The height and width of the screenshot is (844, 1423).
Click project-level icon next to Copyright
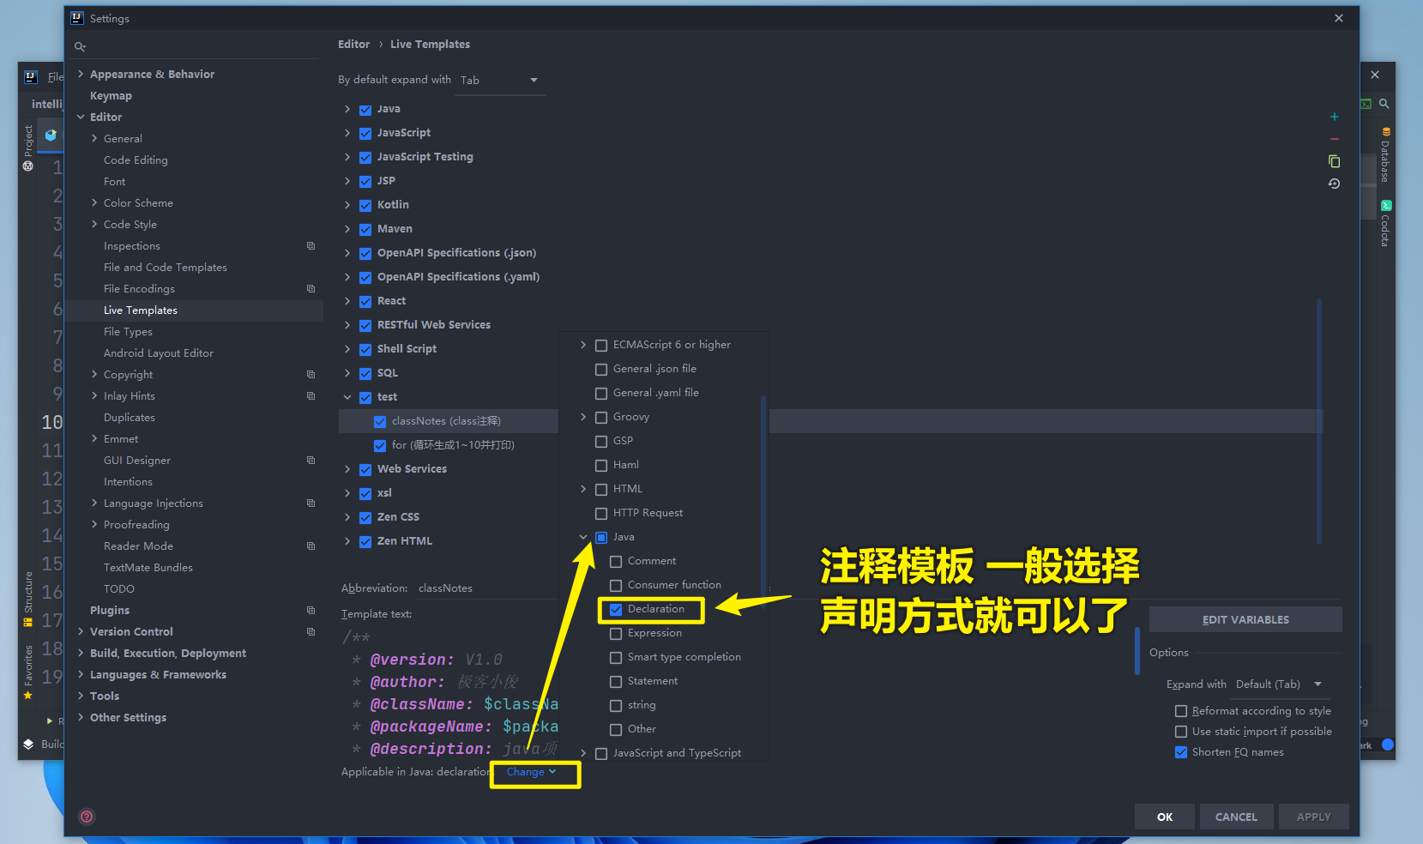[311, 375]
